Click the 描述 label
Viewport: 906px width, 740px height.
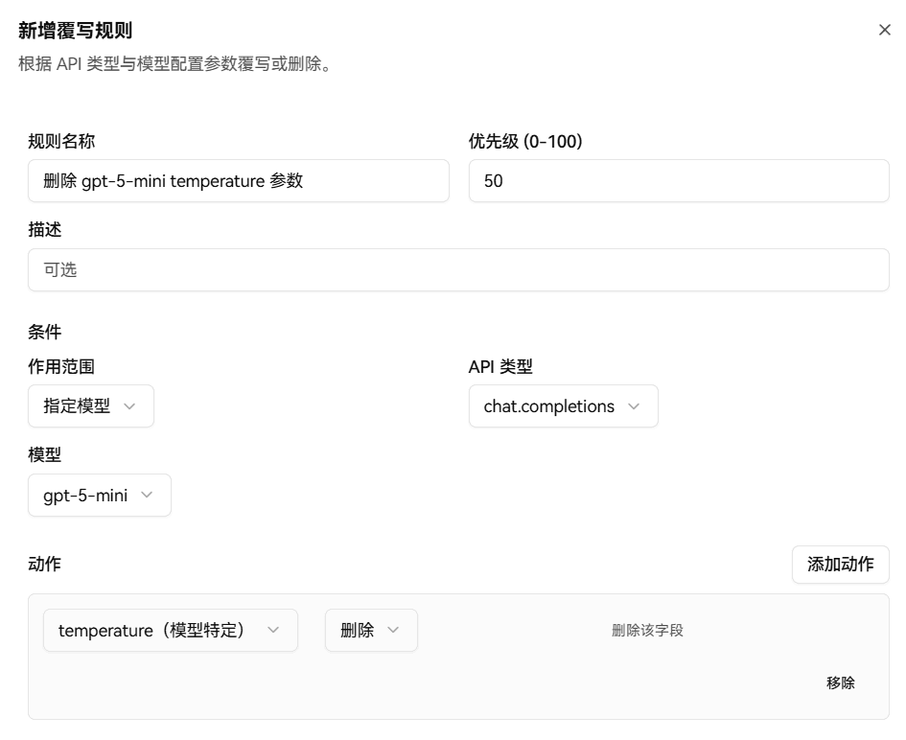tap(45, 230)
